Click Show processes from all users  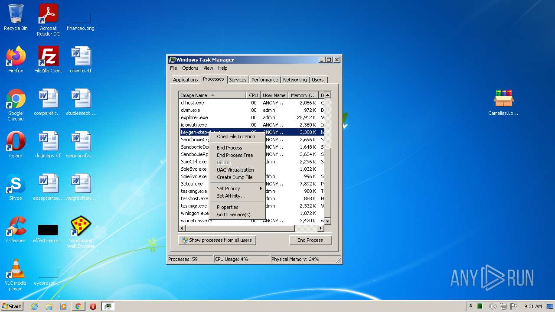[x=217, y=240]
